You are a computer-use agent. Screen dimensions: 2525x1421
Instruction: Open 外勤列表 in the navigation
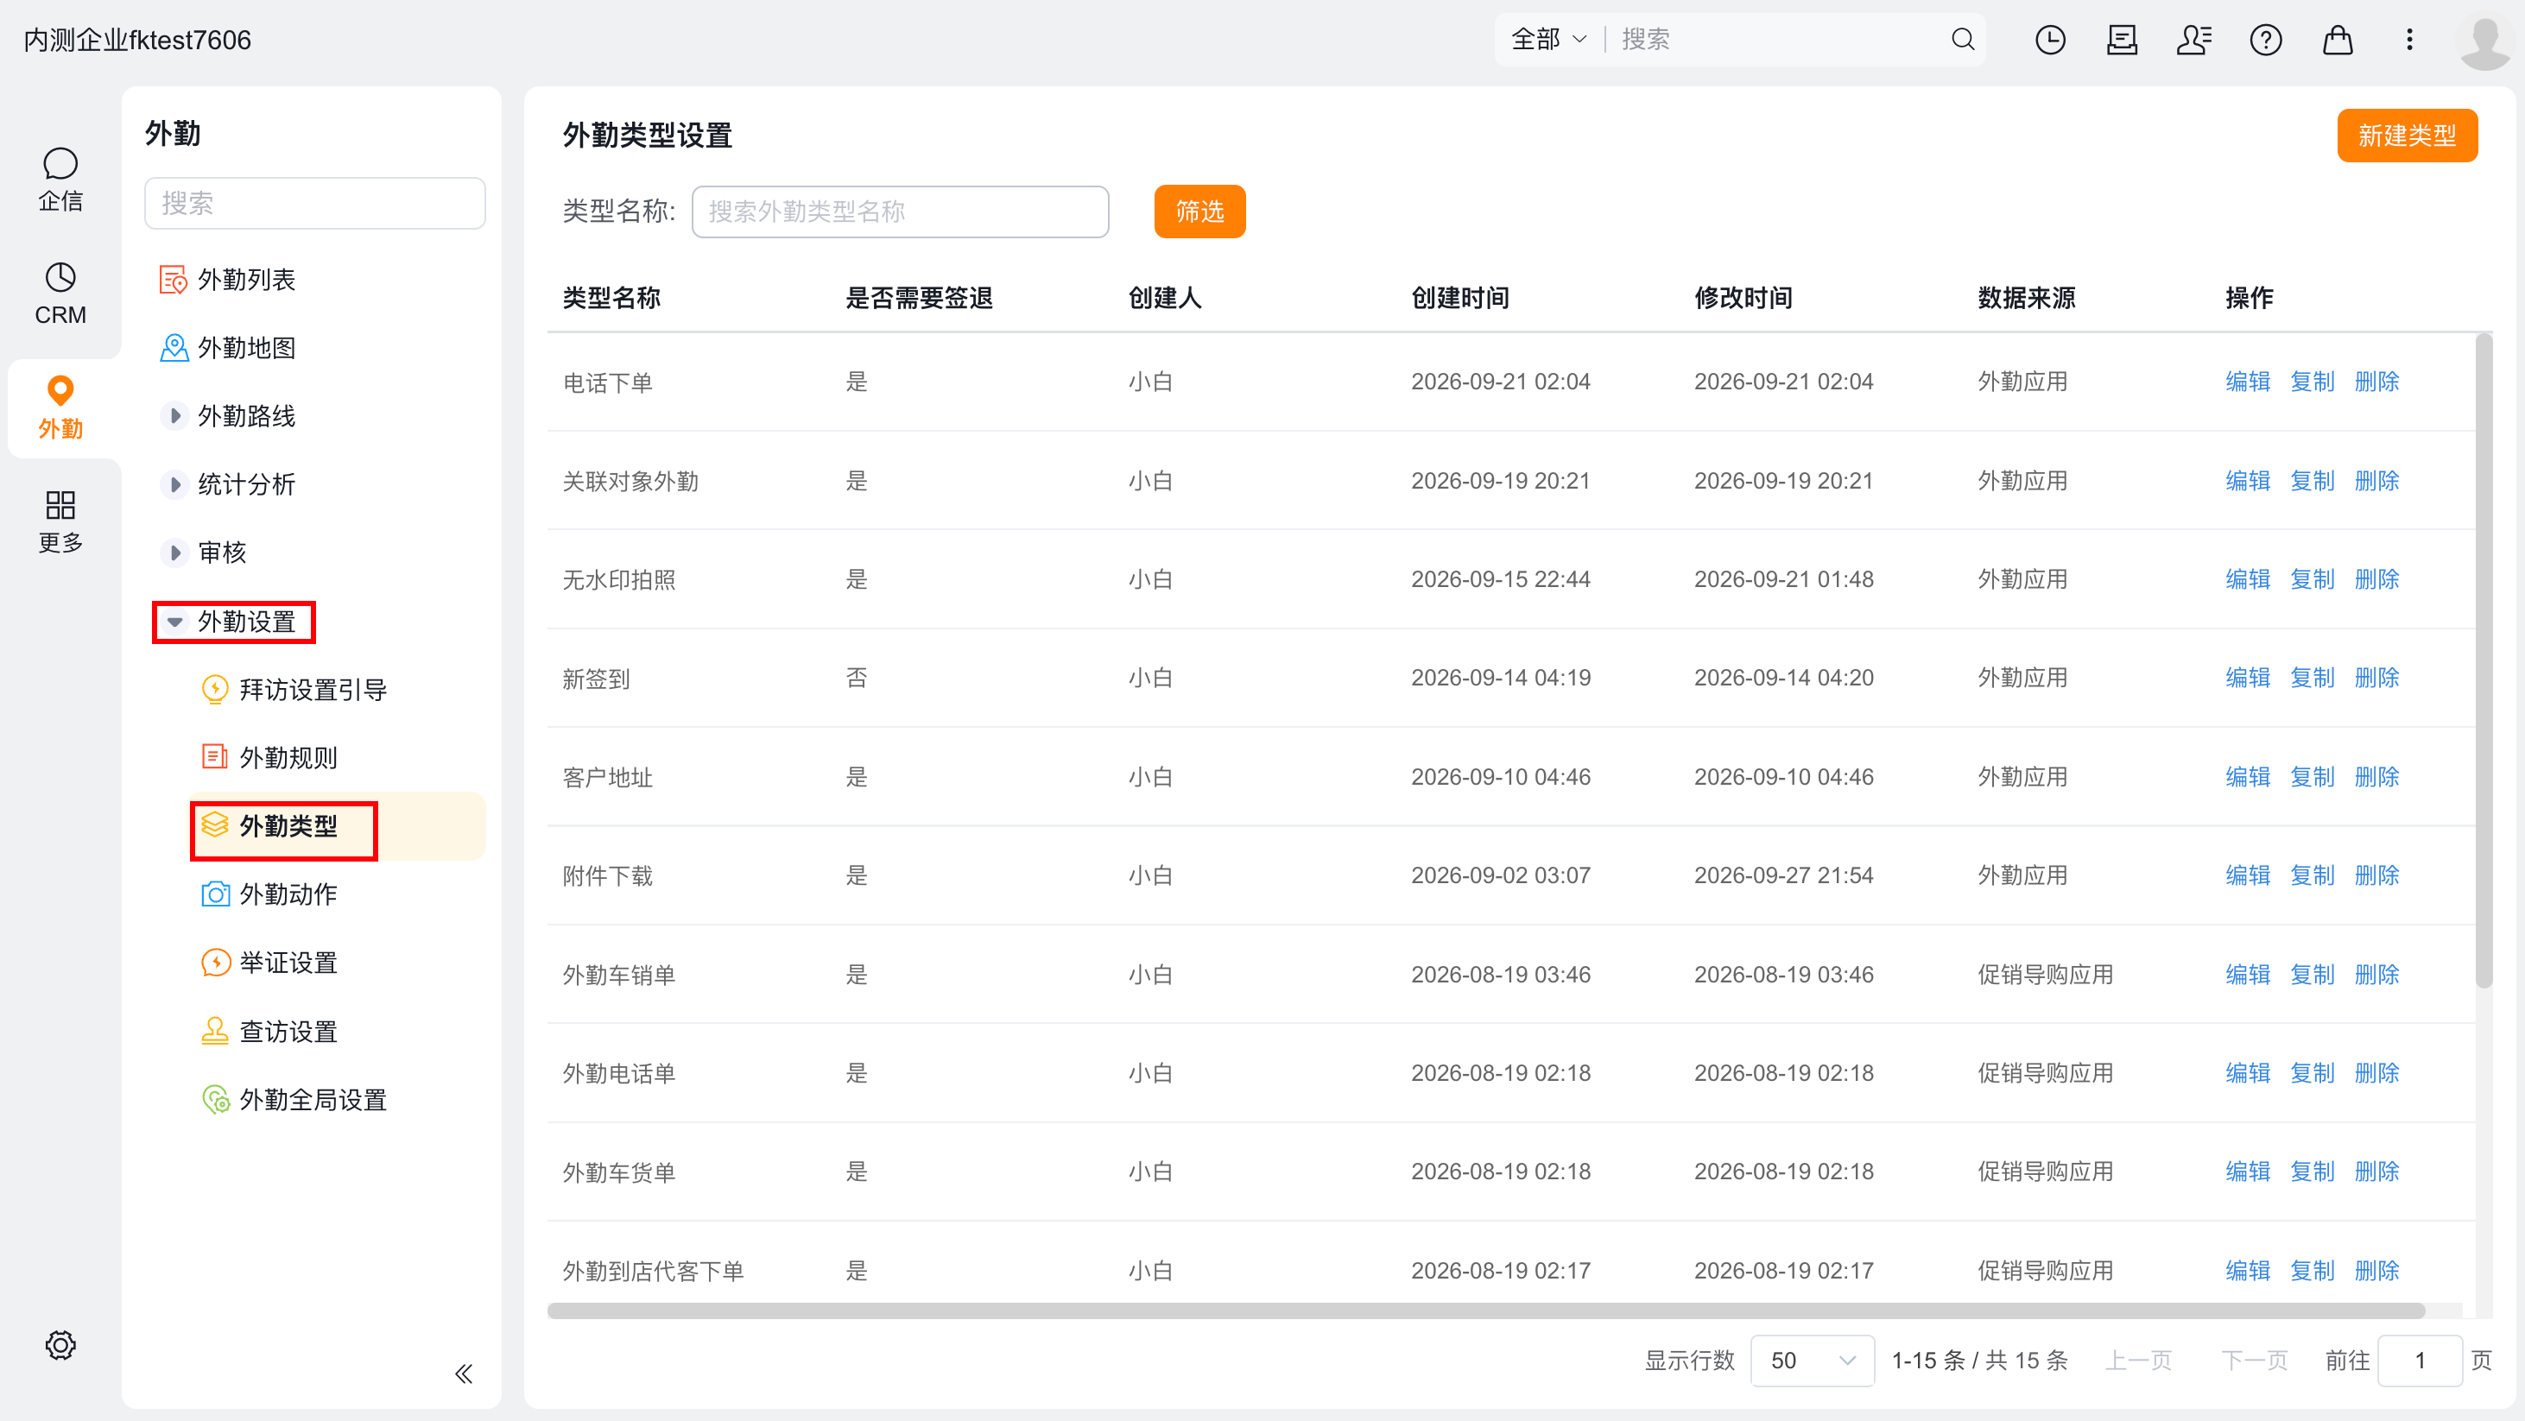227,280
